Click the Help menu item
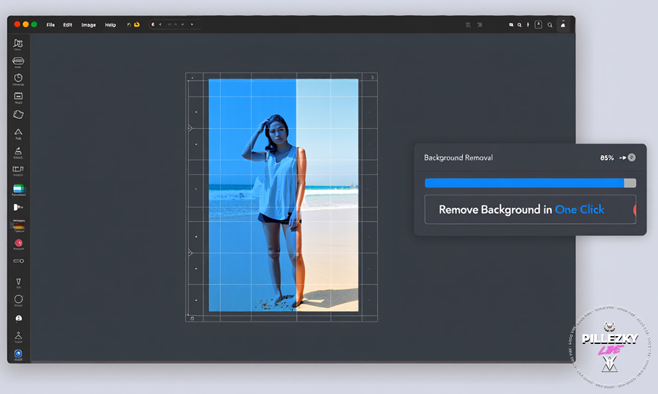Viewport: 658px width, 394px height. 111,25
